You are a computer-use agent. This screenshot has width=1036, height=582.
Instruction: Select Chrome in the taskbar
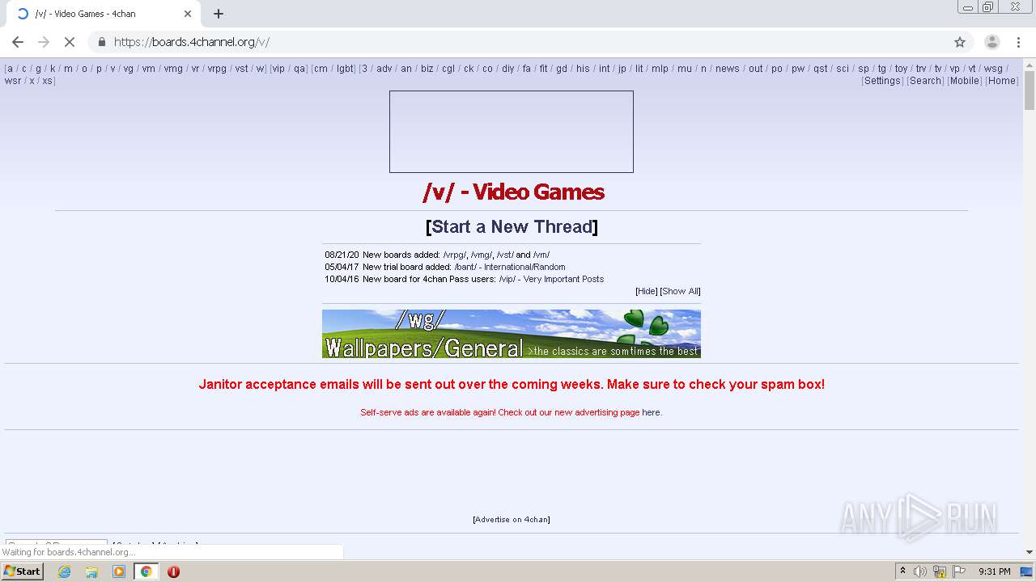pyautogui.click(x=146, y=571)
